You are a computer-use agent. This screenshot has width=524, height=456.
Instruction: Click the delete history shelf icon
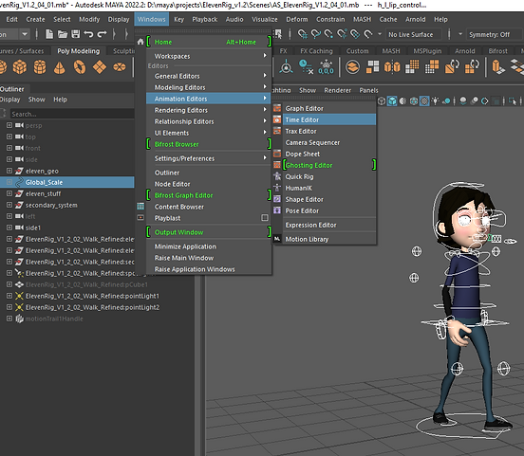(x=306, y=66)
